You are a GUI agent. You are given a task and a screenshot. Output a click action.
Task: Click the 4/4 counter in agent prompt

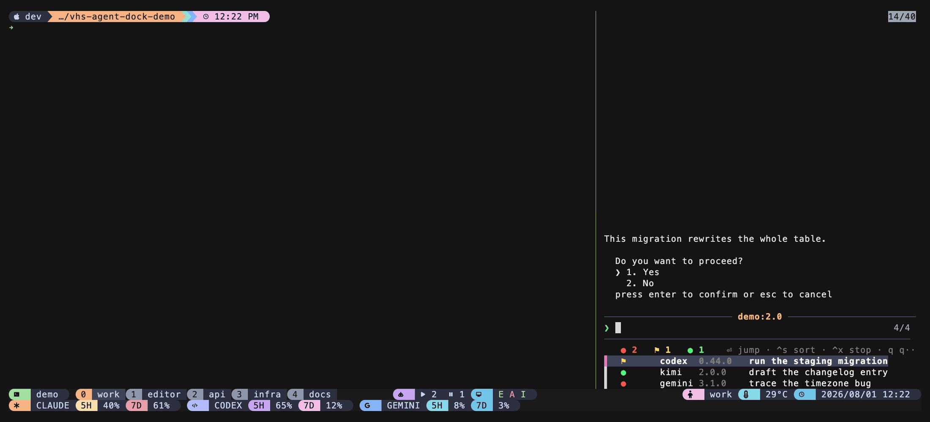902,328
